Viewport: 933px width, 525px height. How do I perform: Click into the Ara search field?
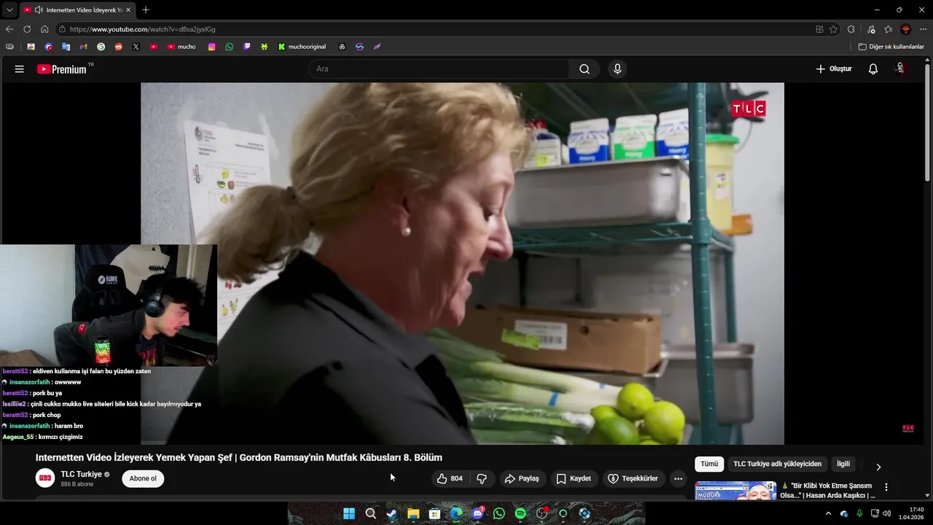438,69
